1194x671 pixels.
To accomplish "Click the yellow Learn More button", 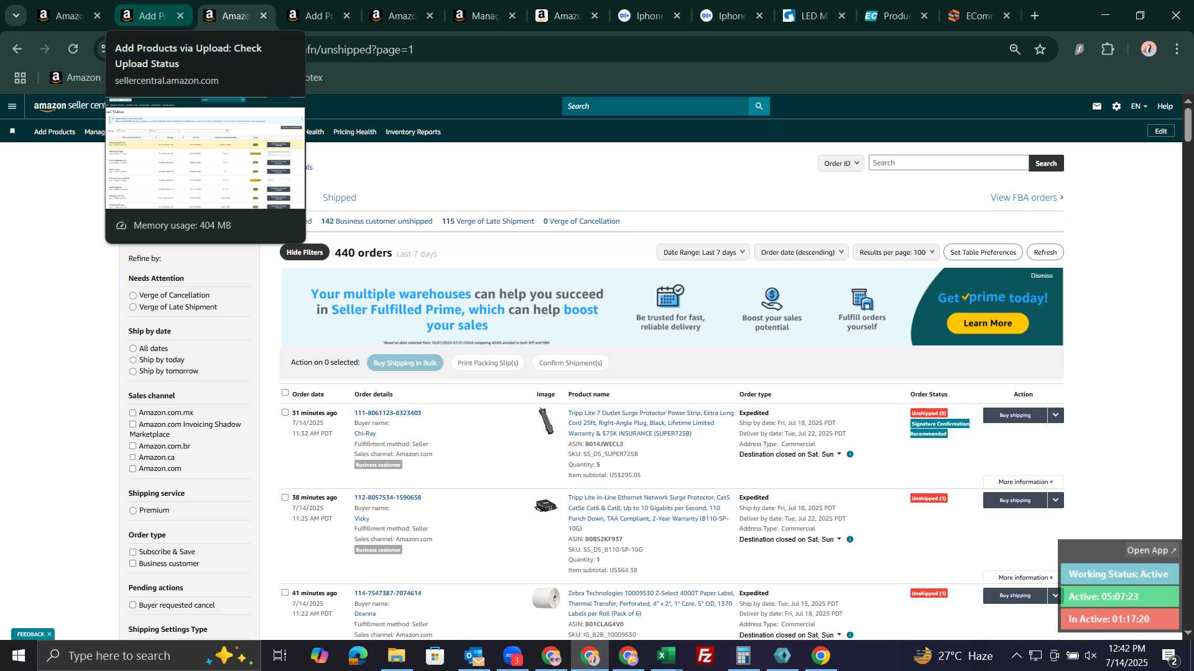I will [988, 323].
